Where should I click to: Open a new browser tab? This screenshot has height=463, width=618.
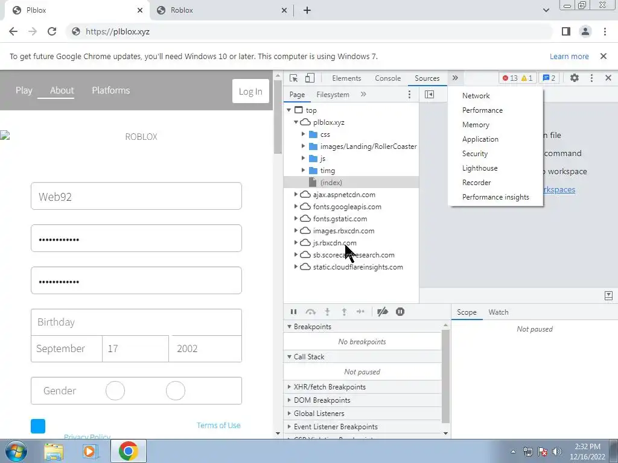(x=307, y=10)
